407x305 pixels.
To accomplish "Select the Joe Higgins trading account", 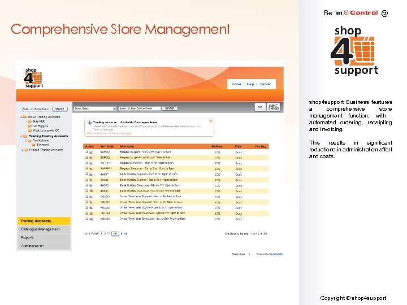I will 40,126.
